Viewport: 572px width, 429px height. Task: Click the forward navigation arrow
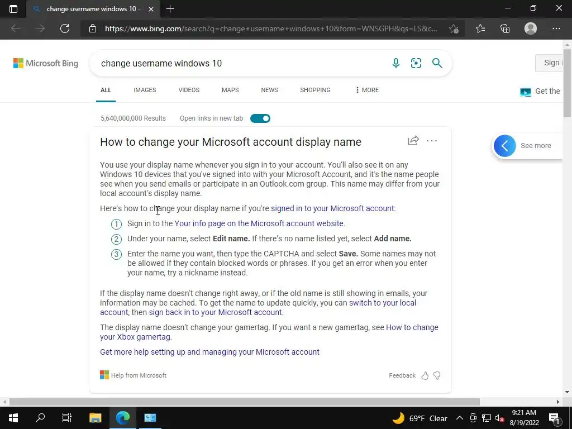click(x=40, y=28)
